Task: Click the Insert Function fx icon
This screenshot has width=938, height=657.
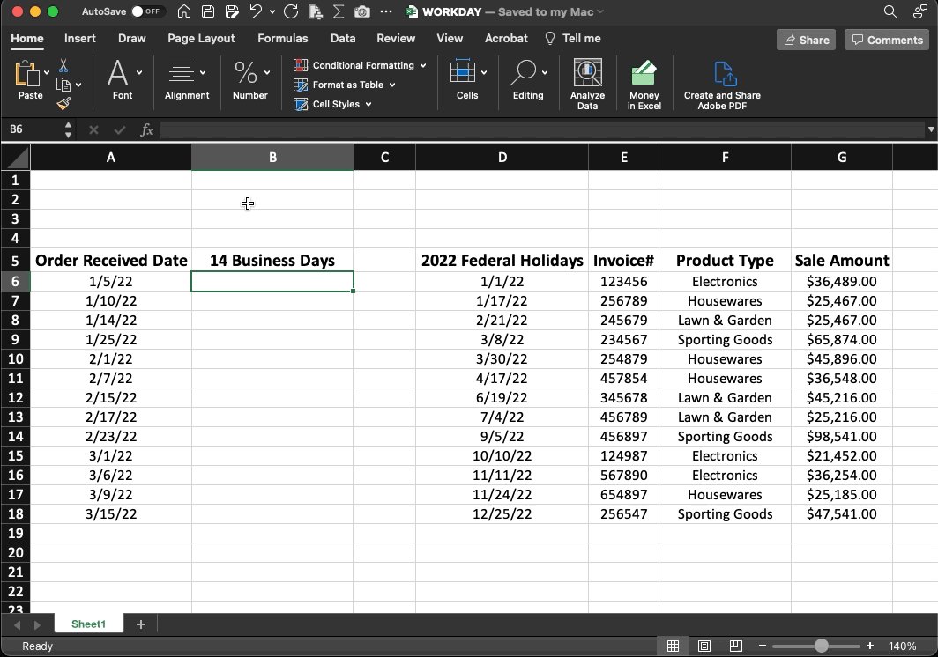Action: tap(146, 129)
